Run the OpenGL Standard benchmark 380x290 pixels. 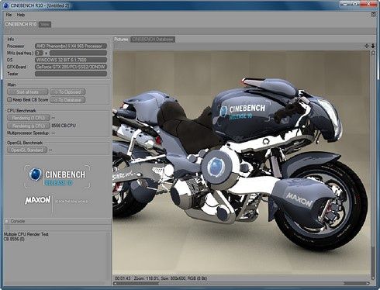[x=27, y=150]
